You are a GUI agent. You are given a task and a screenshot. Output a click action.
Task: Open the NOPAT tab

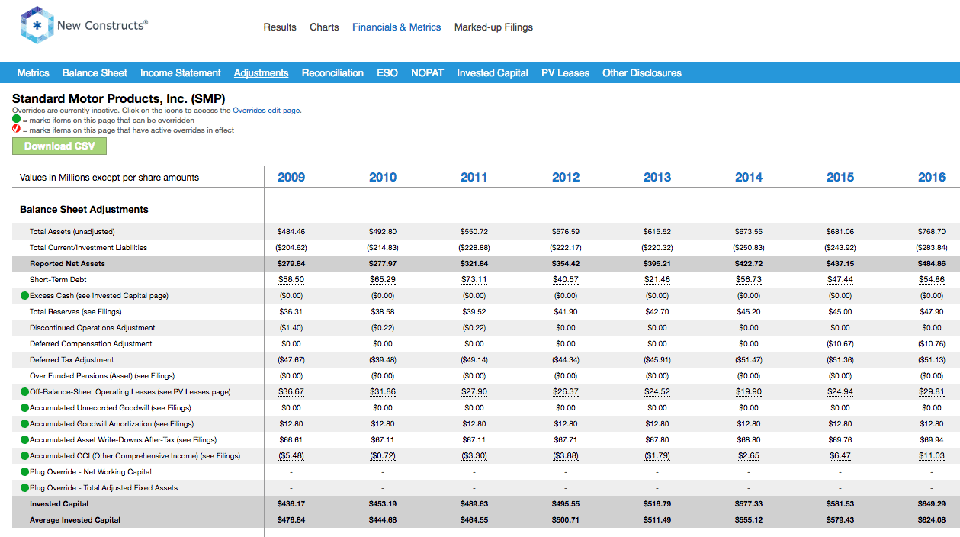point(427,73)
